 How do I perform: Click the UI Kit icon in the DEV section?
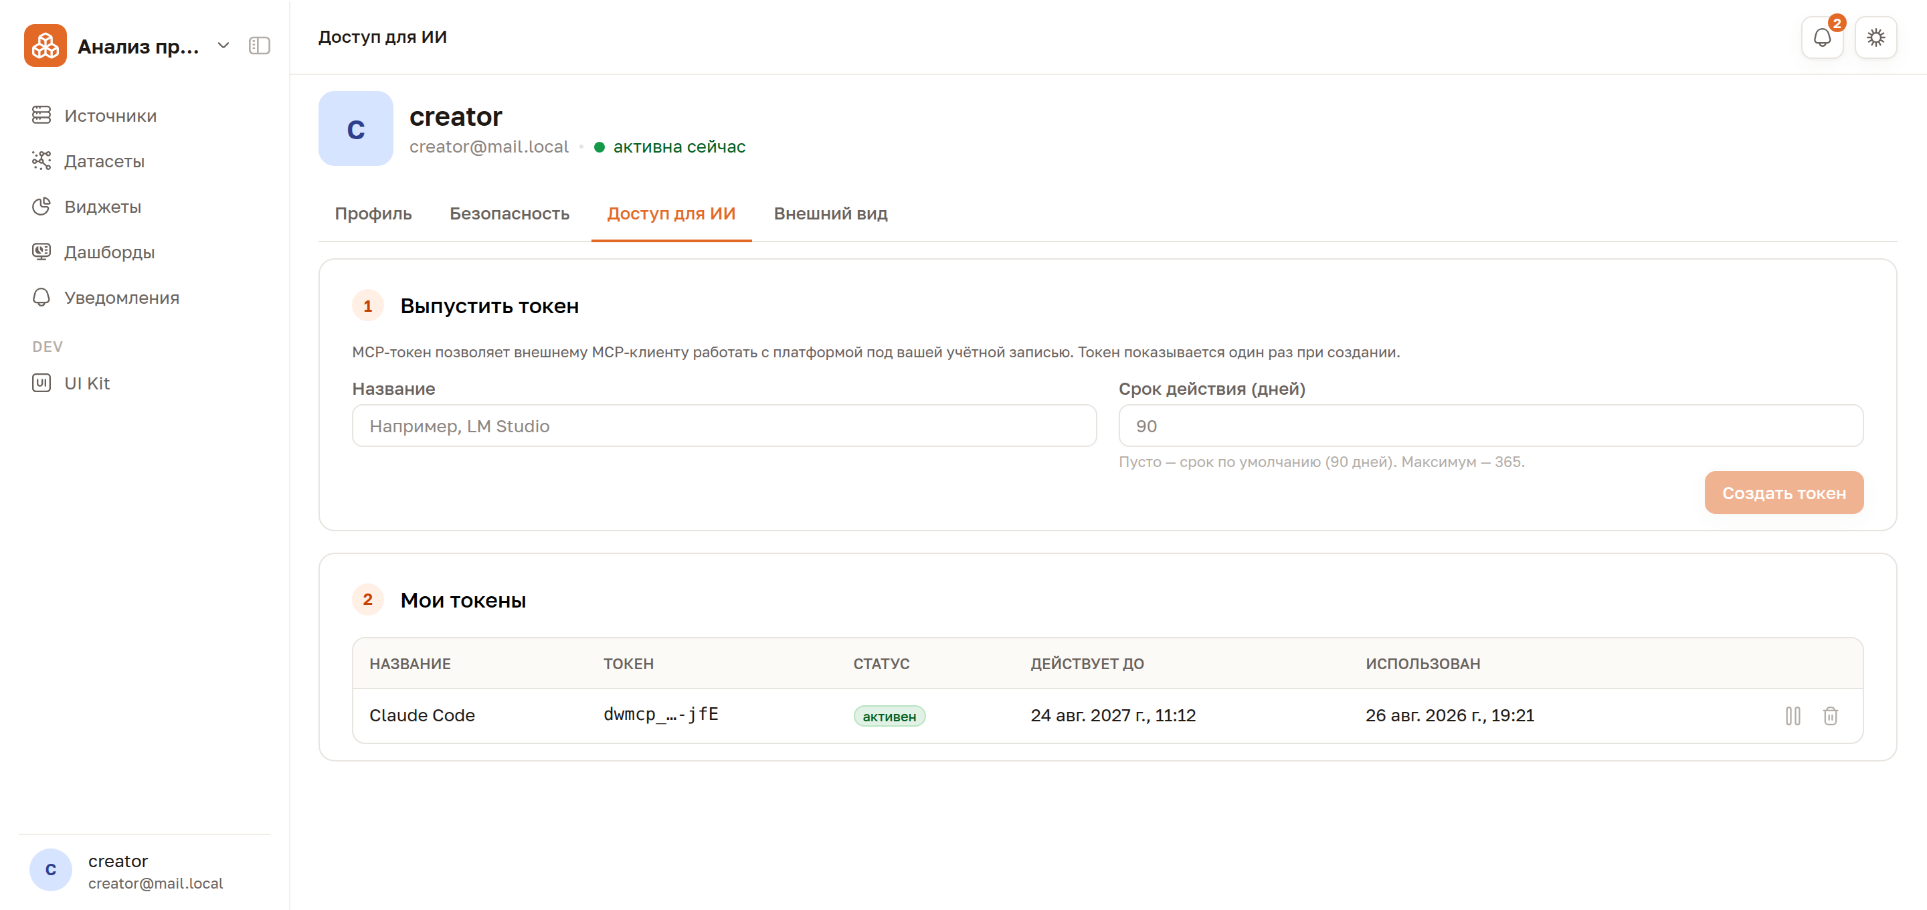[x=41, y=383]
